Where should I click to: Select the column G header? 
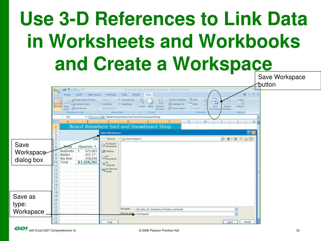[x=189, y=122]
